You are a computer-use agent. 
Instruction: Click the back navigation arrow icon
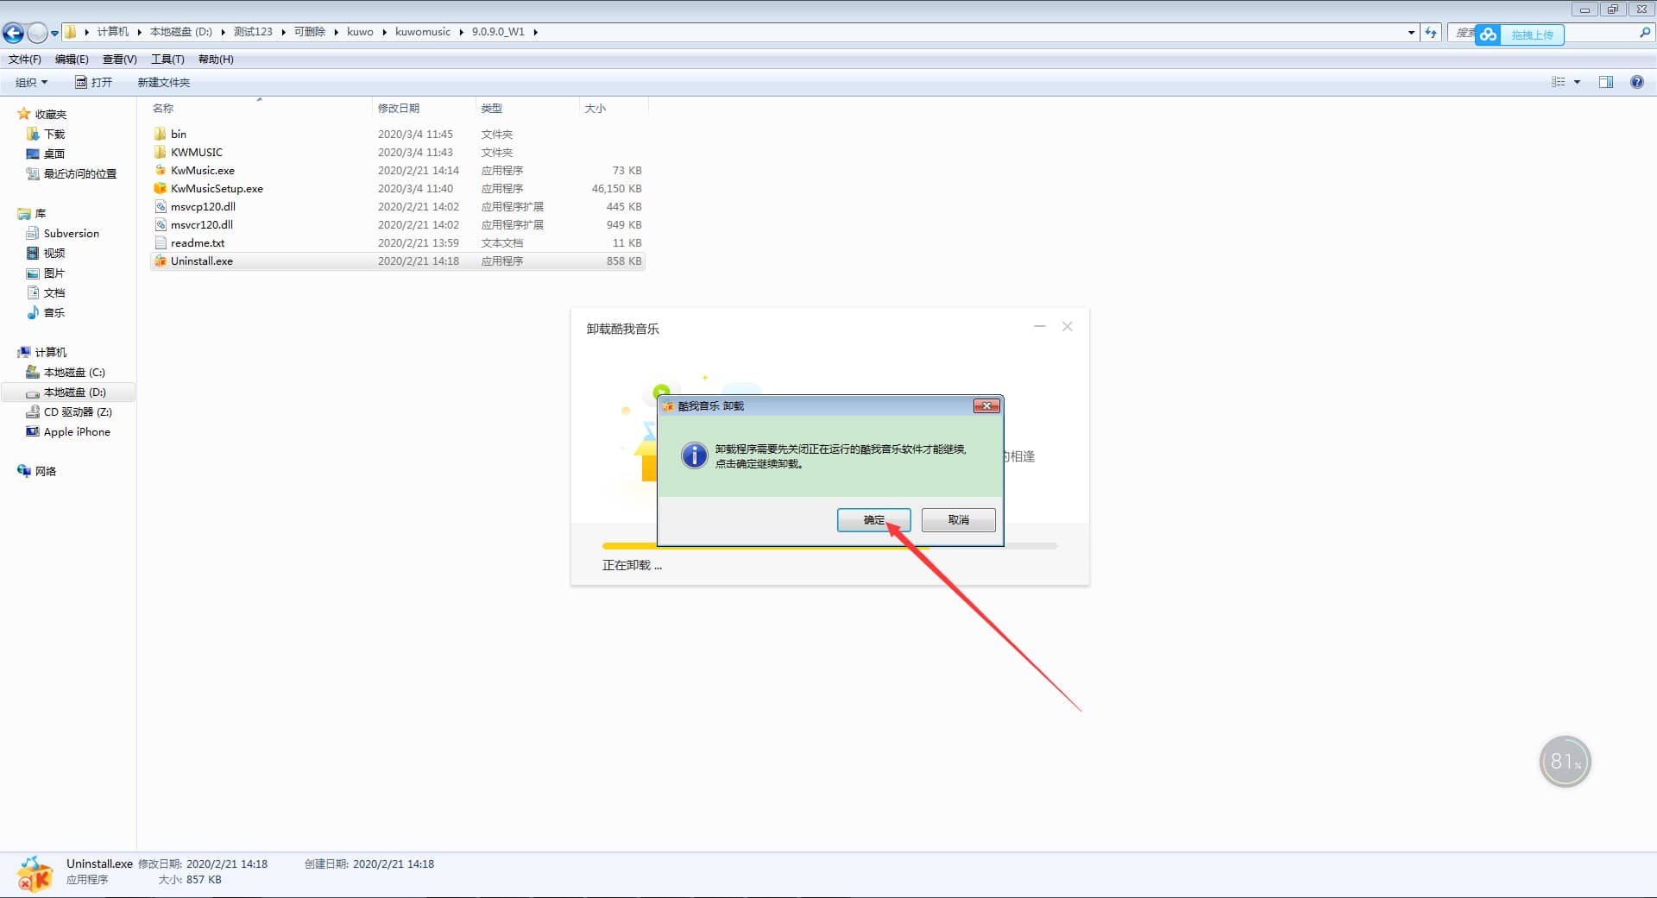coord(13,33)
